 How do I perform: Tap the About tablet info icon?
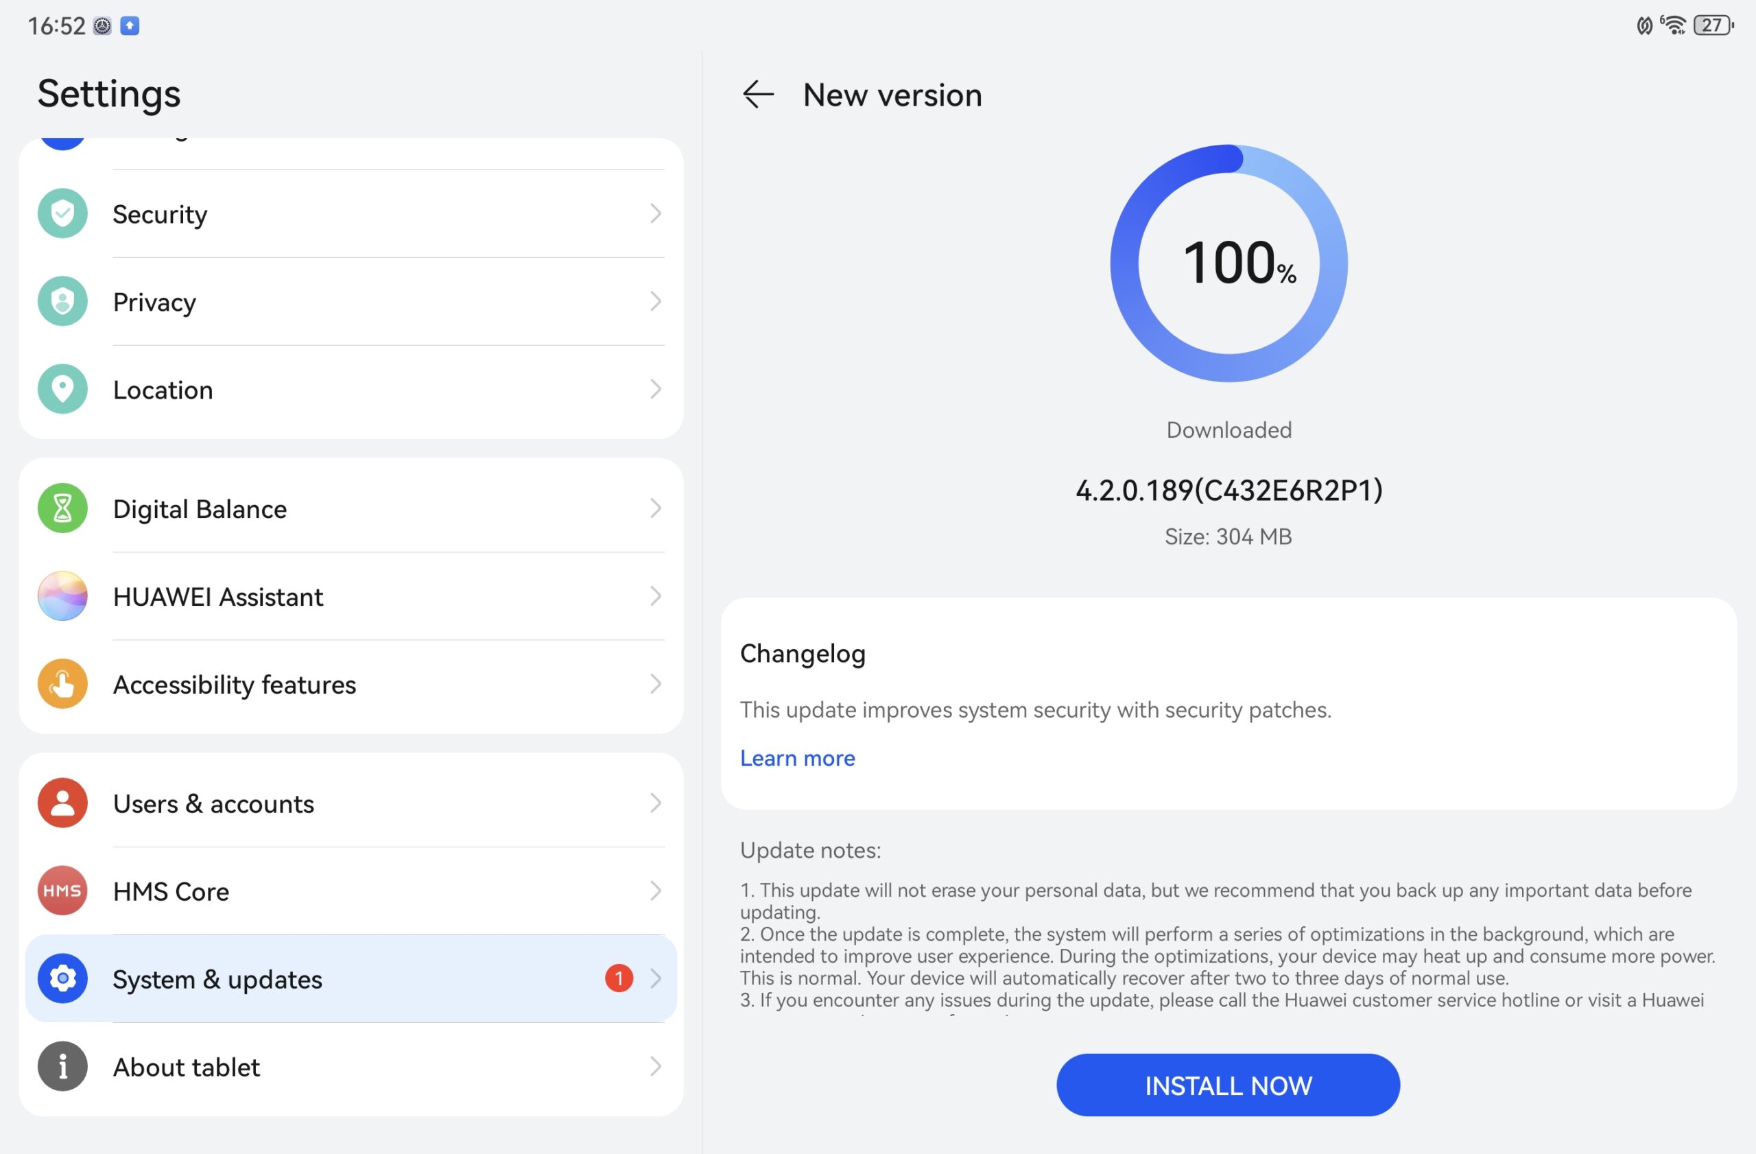tap(62, 1066)
